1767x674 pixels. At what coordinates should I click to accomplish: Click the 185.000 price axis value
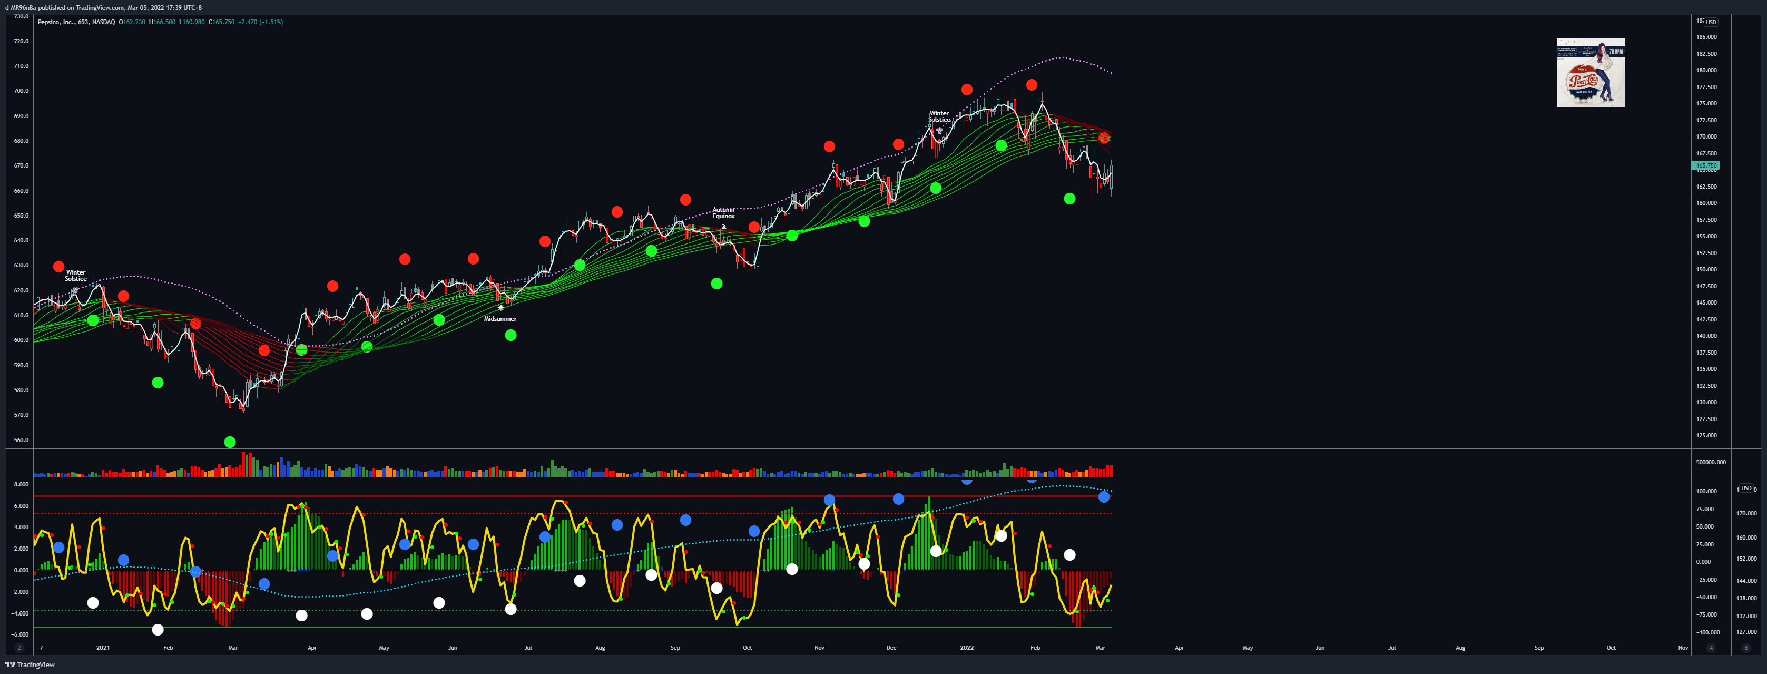click(x=1706, y=37)
